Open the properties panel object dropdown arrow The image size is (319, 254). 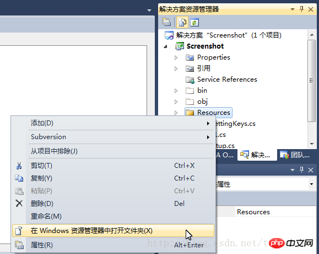[311, 184]
